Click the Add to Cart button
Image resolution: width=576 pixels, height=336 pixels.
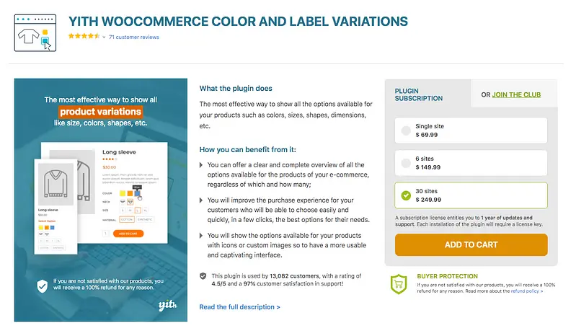click(471, 244)
